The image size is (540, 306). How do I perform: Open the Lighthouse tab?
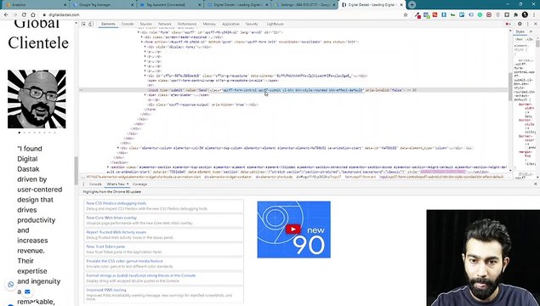(275, 24)
